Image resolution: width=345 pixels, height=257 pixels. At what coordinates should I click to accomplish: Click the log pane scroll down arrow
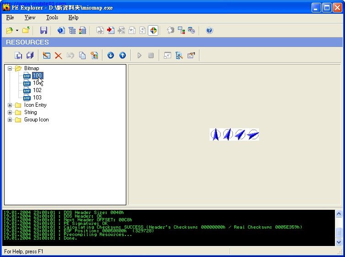pyautogui.click(x=339, y=242)
